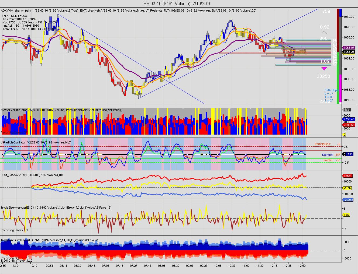Image resolution: width=358 pixels, height=274 pixels.
Task: Select the black 1065.25 last price marker
Action: tap(349, 51)
